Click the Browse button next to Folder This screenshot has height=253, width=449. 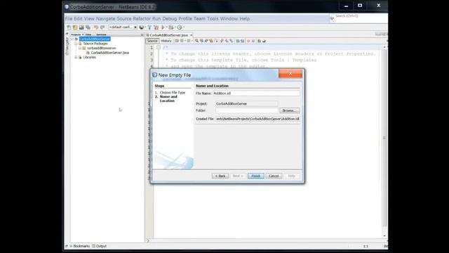pos(289,110)
